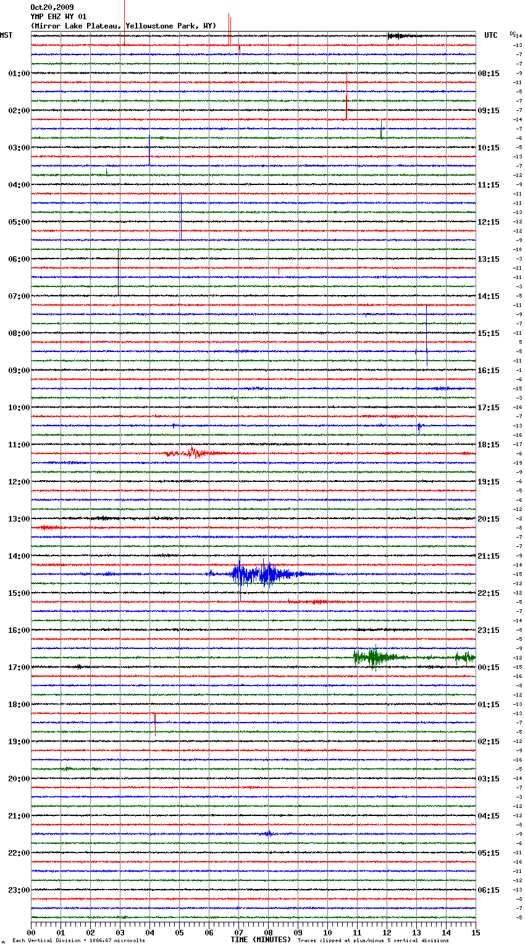Viewport: 525px width, 949px height.
Task: Click the '08:15' UTC time label
Action: click(x=489, y=74)
